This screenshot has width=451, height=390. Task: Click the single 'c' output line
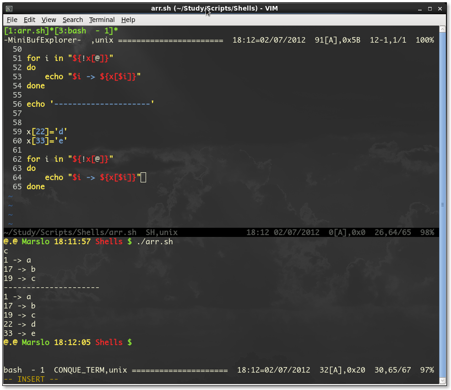(x=6, y=251)
